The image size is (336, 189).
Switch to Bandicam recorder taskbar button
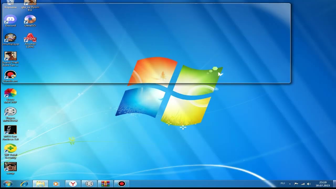[x=122, y=184]
